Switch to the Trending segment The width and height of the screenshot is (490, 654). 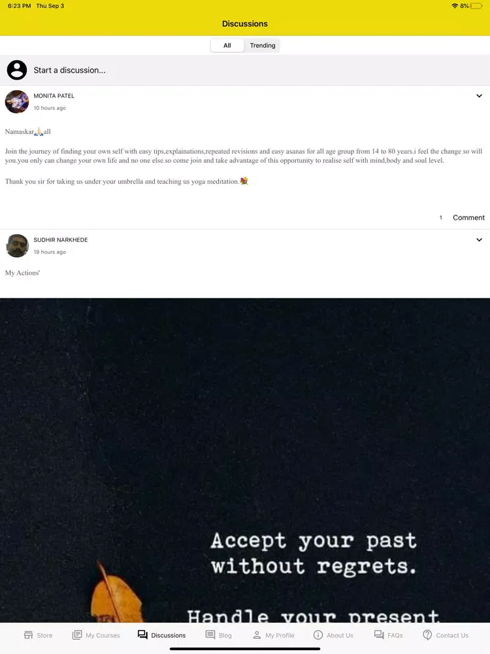click(263, 46)
